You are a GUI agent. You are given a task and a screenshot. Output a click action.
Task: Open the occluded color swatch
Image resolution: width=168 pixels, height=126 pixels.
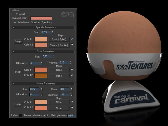[x=41, y=18]
